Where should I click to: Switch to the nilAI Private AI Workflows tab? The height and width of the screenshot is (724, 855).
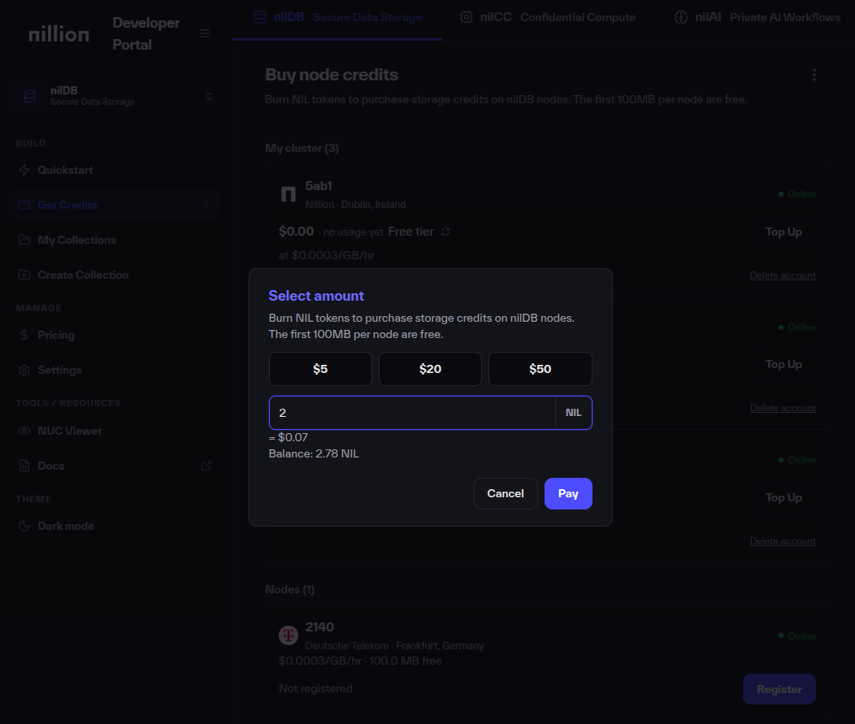(x=756, y=16)
